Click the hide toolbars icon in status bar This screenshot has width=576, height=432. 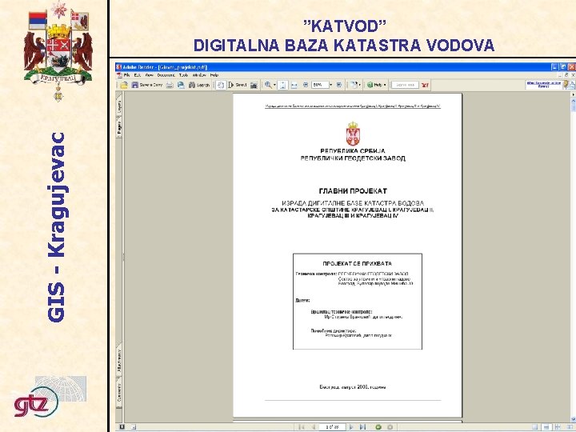pos(122,427)
